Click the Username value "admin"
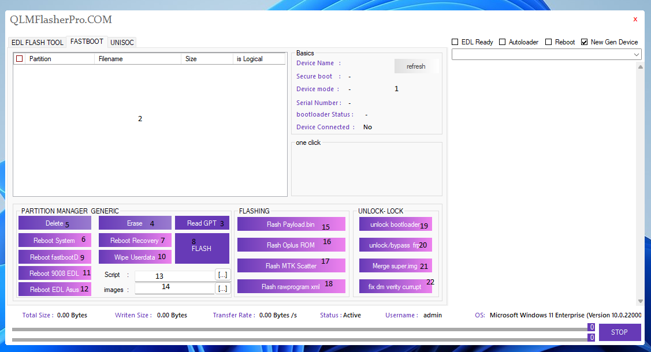 click(x=433, y=315)
